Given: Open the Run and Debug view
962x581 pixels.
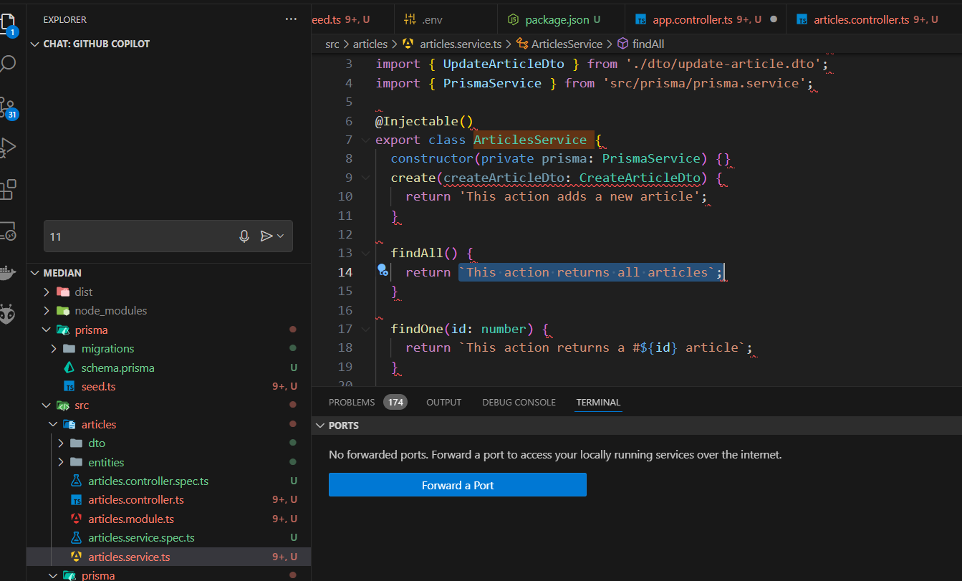Looking at the screenshot, I should click(7, 148).
